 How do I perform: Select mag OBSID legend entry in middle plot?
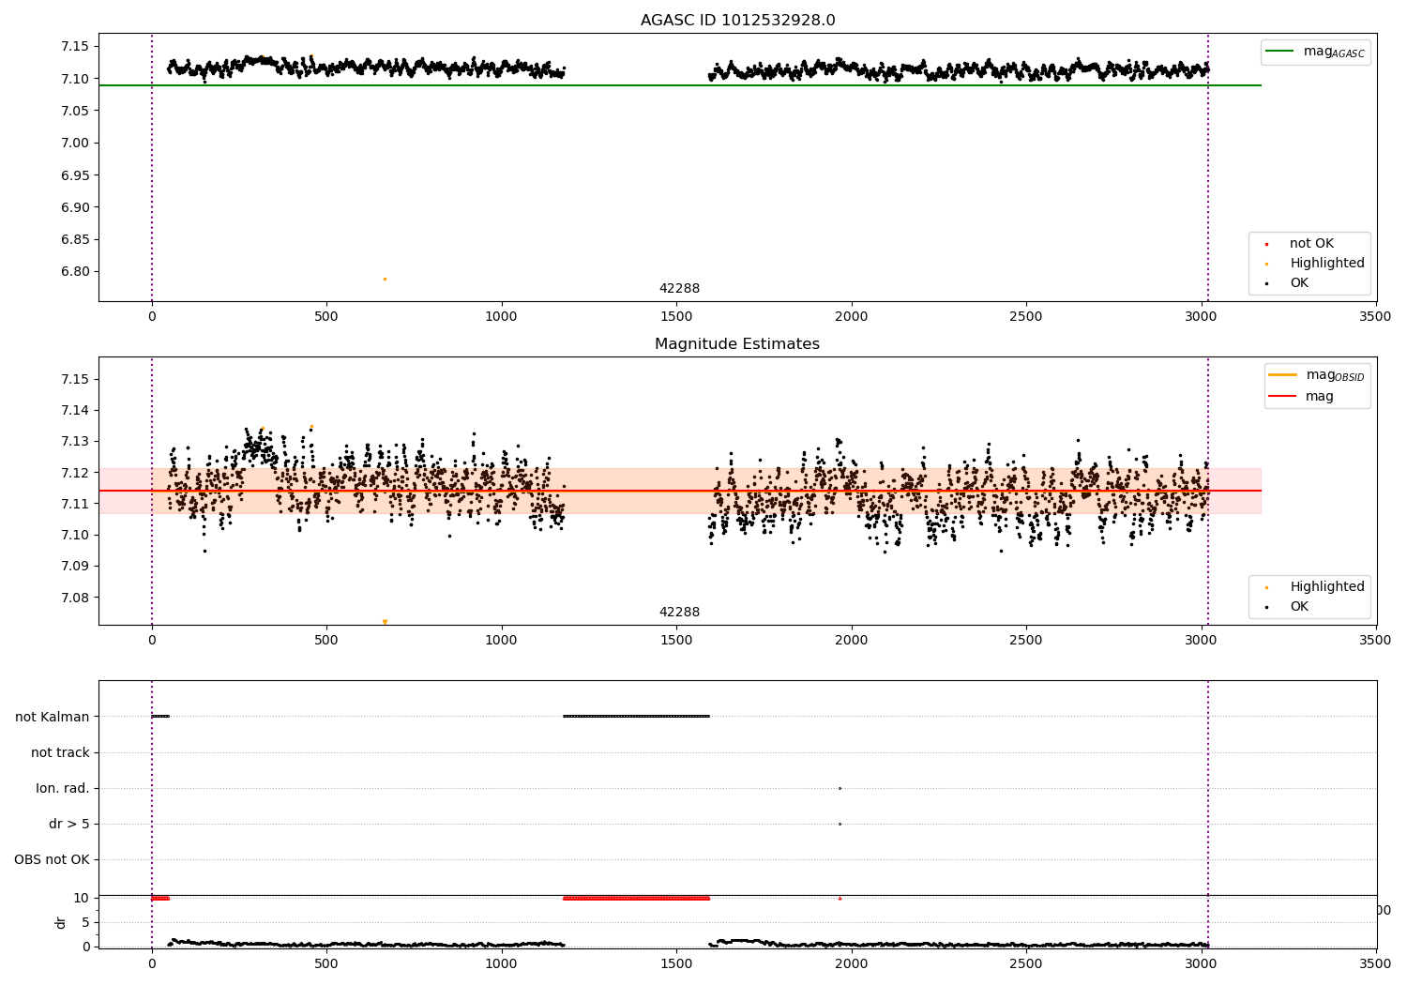1315,375
